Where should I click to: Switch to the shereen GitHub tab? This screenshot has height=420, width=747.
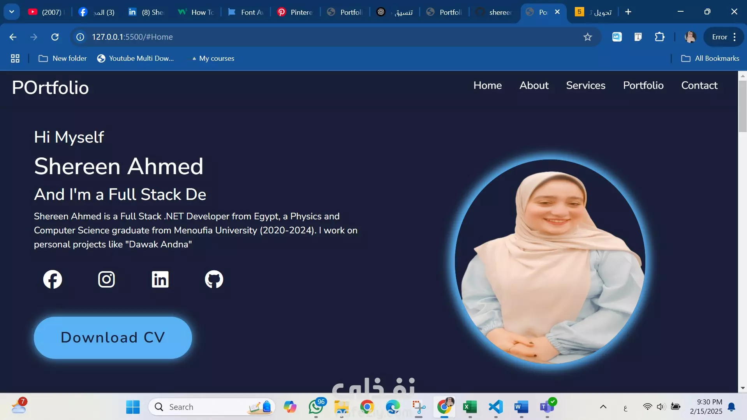click(495, 12)
